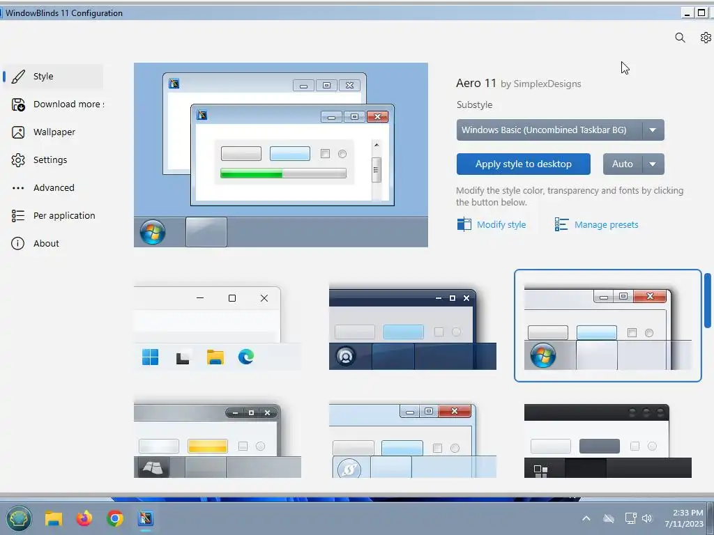Launch Firefox from the taskbar
Viewport: 714px width, 535px height.
[84, 518]
